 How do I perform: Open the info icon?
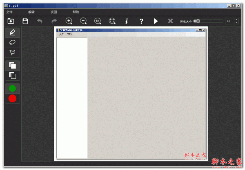[x=127, y=21]
